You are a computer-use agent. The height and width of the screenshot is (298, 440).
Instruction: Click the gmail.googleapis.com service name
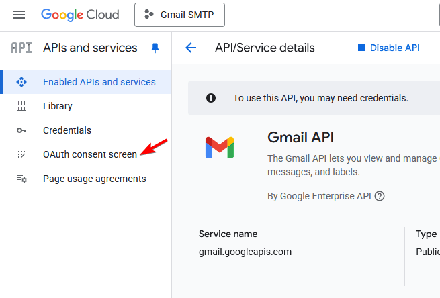[x=245, y=252]
